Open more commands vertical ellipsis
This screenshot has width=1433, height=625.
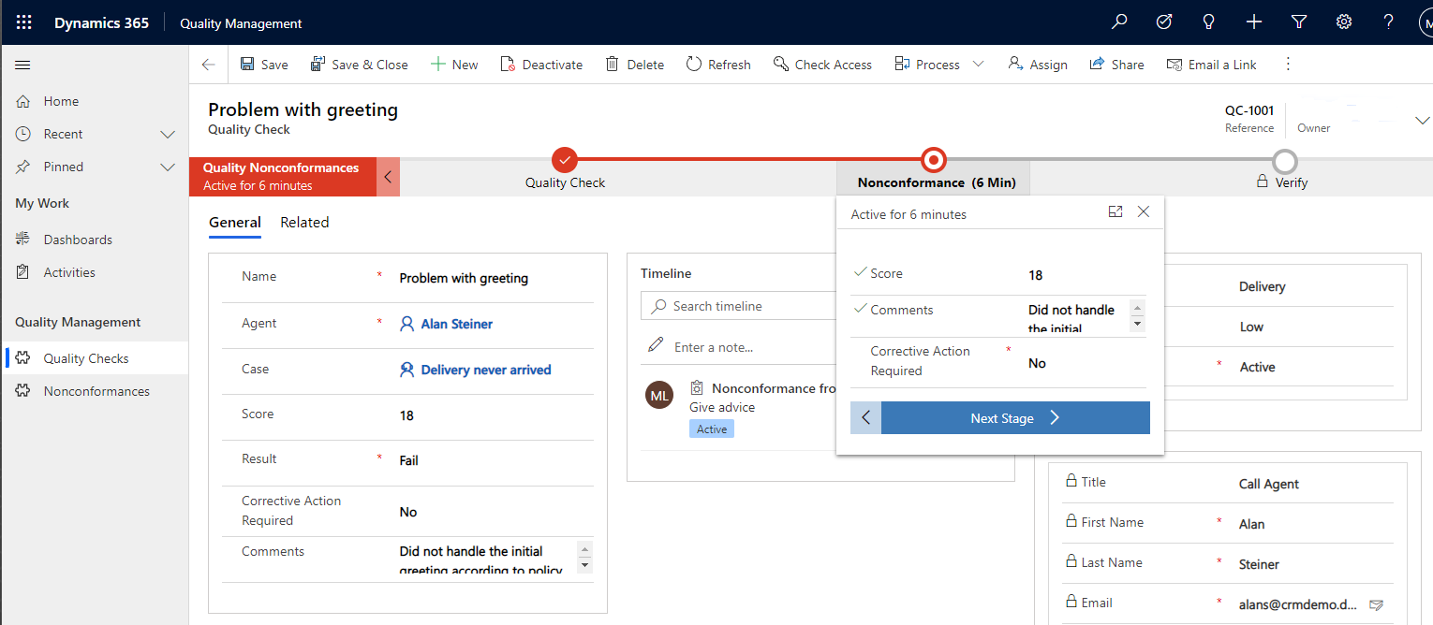(1288, 65)
